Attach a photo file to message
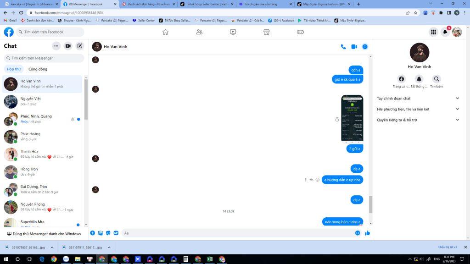The height and width of the screenshot is (264, 470). coord(100,233)
